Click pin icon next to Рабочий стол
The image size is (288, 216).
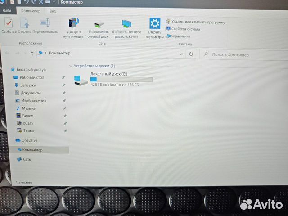click(63, 77)
